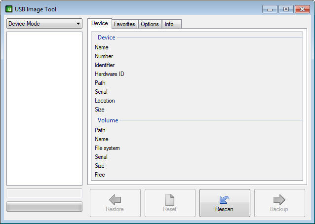Click the Free label
The image size is (315, 224).
click(x=100, y=175)
